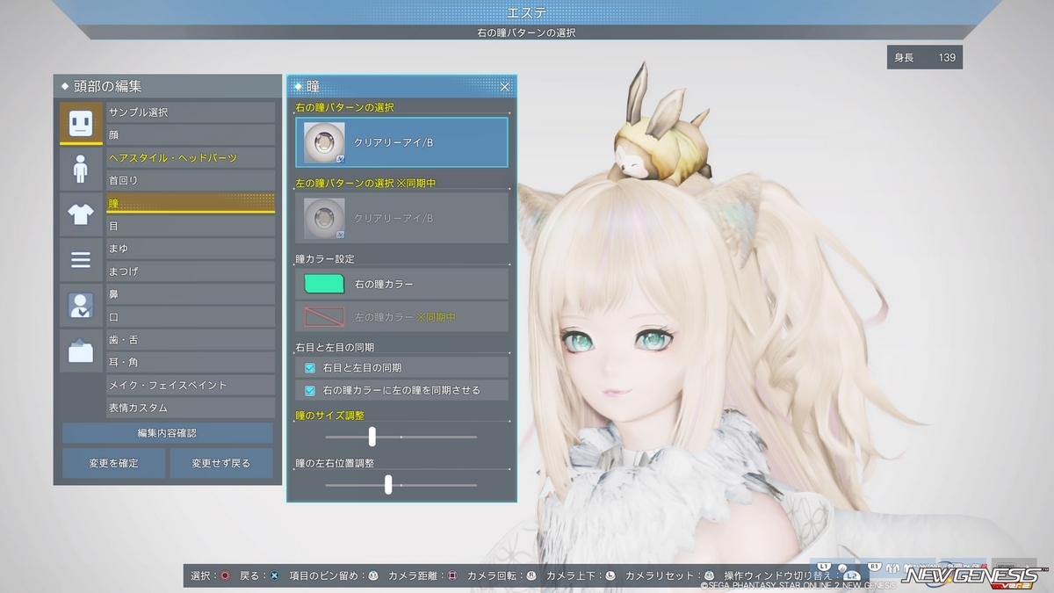Screen dimensions: 1054x593
Task: Click the 項目のピン留め button hint icon
Action: click(x=373, y=575)
